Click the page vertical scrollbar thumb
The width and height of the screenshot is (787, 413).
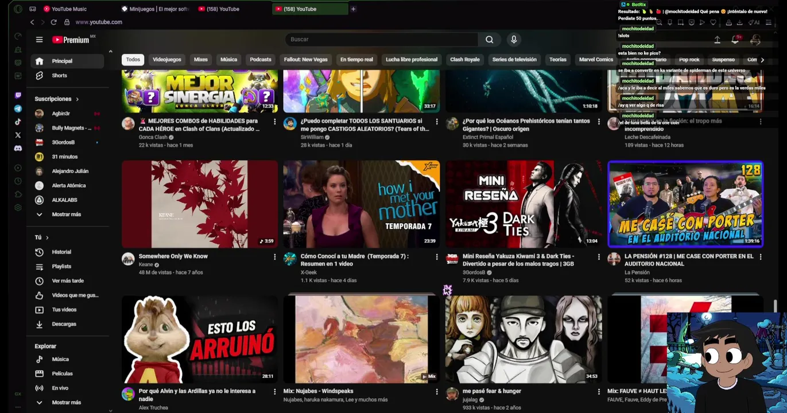tap(776, 306)
